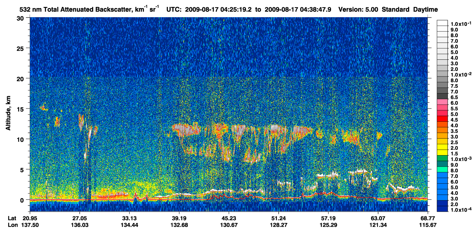
Task: Click colorbar label 5.5
Action: coord(455,109)
